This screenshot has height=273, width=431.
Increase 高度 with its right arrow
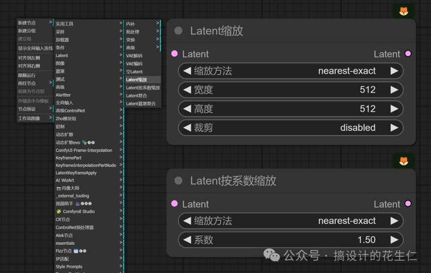coord(394,109)
